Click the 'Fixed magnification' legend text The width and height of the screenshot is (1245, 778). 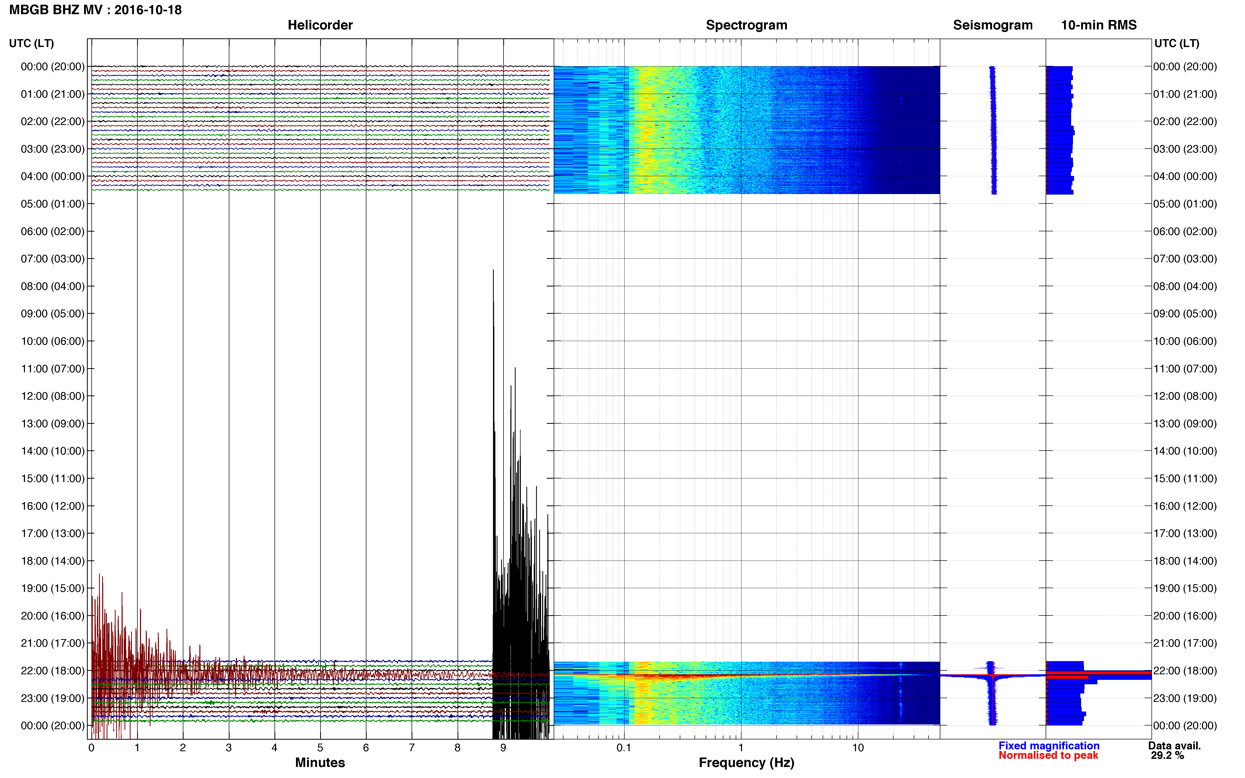pyautogui.click(x=1049, y=746)
